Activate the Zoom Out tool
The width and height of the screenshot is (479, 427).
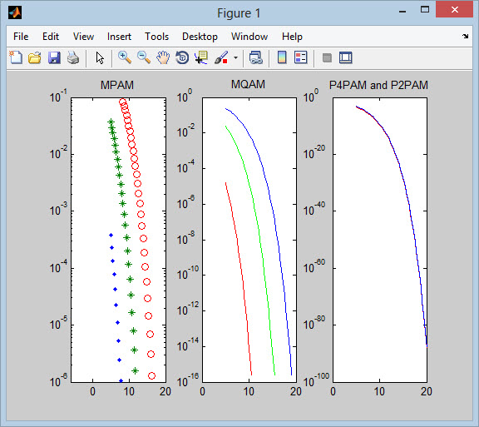144,57
